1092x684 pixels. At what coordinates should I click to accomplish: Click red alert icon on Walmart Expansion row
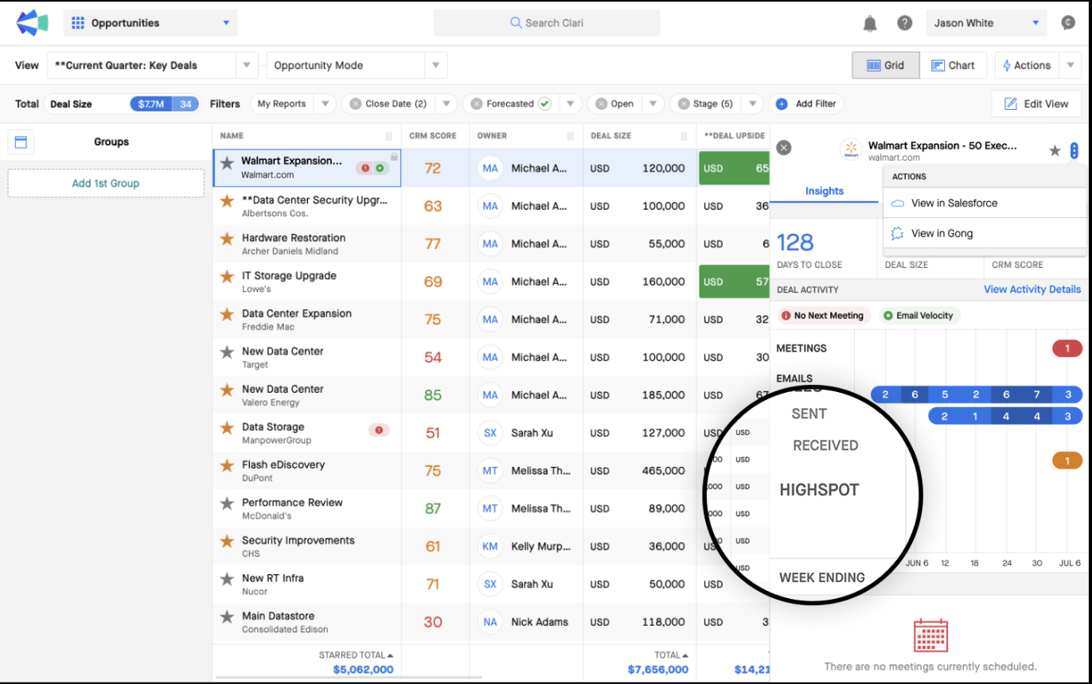(x=365, y=168)
